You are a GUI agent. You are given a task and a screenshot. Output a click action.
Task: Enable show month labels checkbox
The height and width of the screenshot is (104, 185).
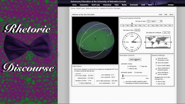[156, 66]
